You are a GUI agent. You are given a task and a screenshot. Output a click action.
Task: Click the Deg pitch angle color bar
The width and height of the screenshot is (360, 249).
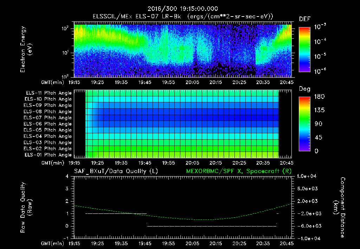(304, 124)
